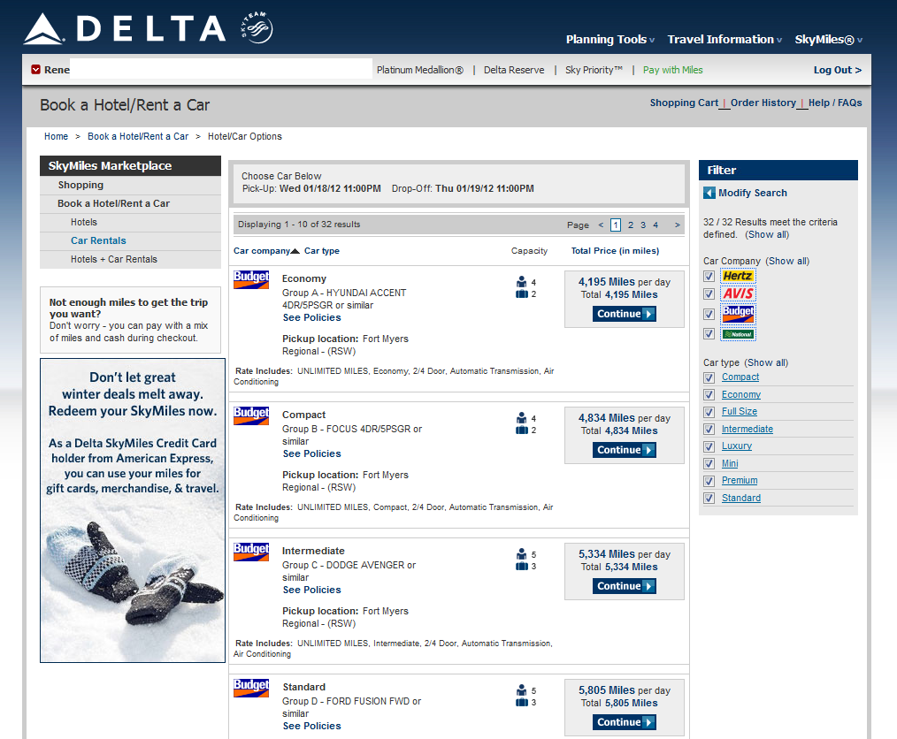Open the Planning Tools dropdown menu
Viewport: 897px width, 739px height.
tap(610, 40)
